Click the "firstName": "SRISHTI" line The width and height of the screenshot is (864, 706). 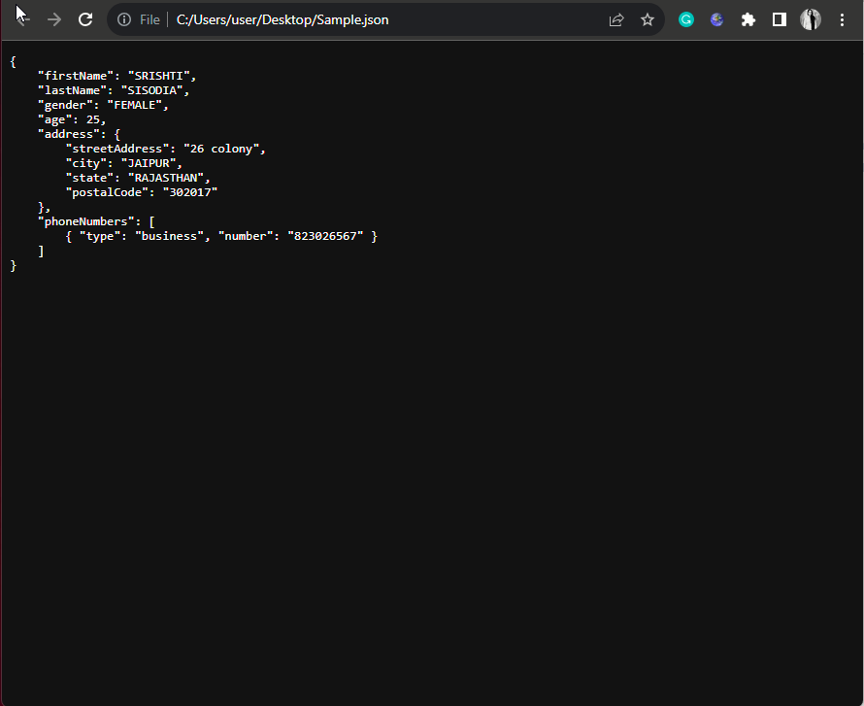coord(116,76)
